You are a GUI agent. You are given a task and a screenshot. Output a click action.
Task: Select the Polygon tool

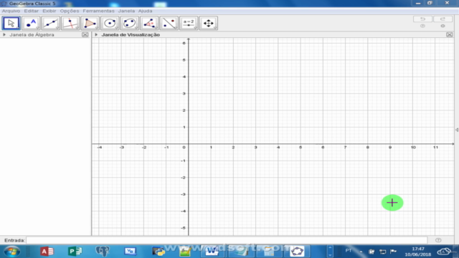tap(90, 23)
